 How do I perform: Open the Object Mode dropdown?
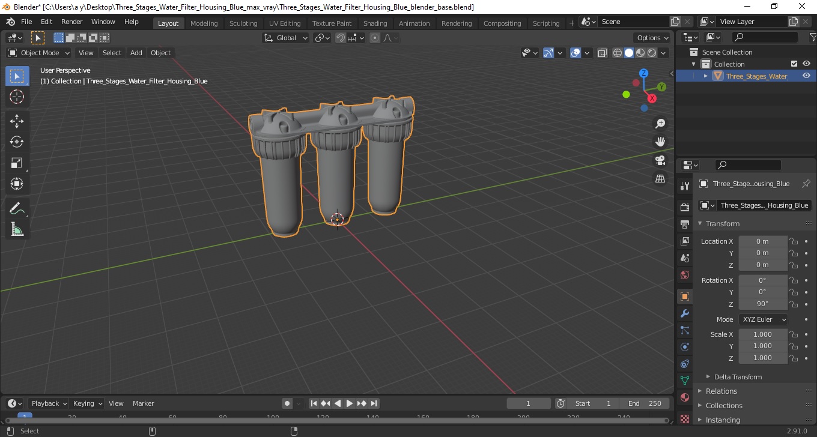click(x=39, y=53)
